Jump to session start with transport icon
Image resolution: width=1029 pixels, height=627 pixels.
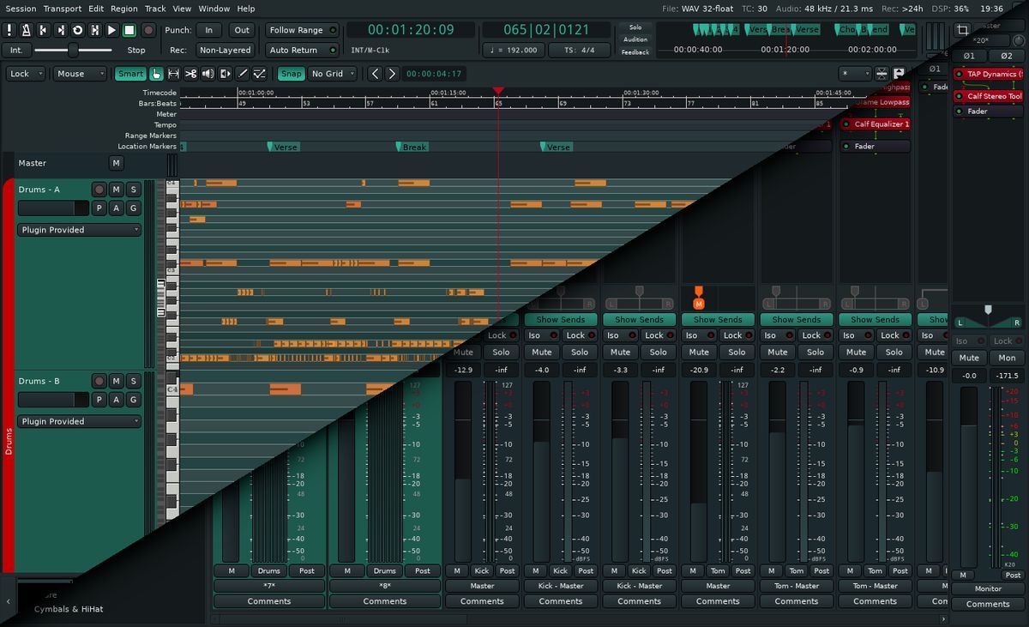44,30
